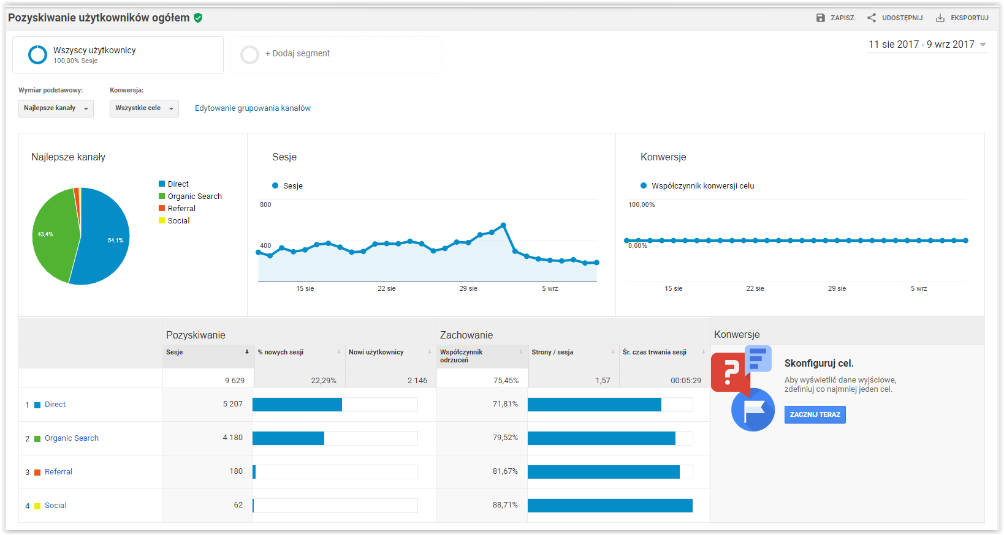Click the share (Udostępnij) icon
This screenshot has height=535, width=1004.
871,18
